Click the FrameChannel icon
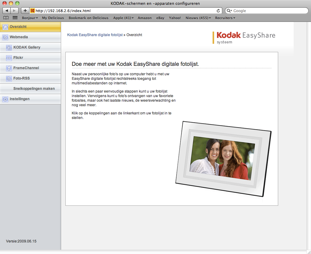The height and width of the screenshot is (254, 311). [x=9, y=68]
